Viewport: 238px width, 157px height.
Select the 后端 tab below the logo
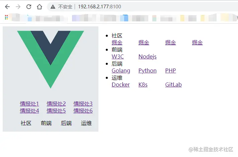(66, 123)
